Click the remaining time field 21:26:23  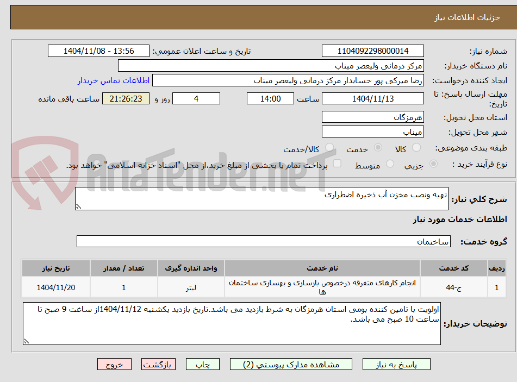click(x=126, y=98)
